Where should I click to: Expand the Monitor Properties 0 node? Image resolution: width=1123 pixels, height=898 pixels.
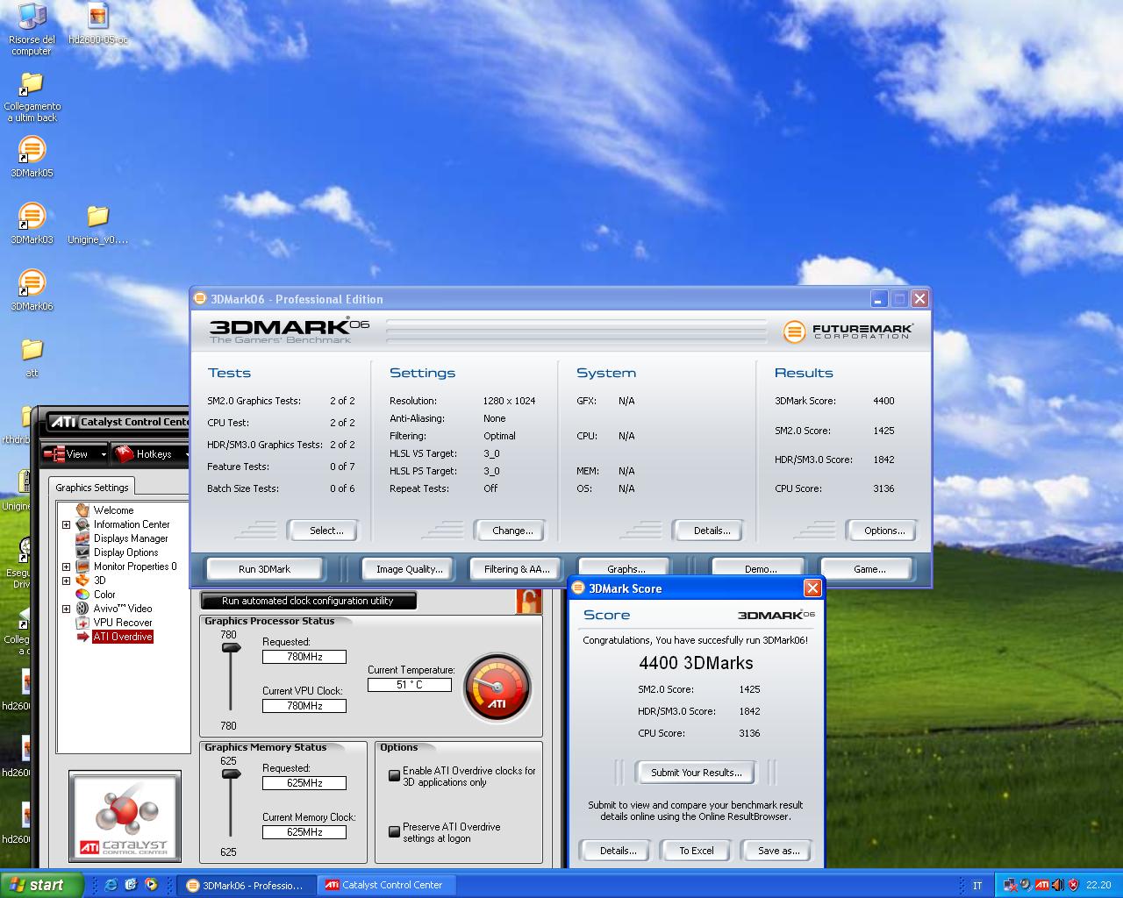click(x=66, y=567)
